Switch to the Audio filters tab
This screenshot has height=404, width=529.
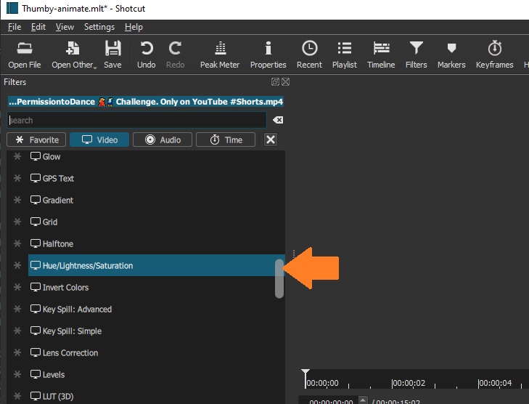coord(163,140)
